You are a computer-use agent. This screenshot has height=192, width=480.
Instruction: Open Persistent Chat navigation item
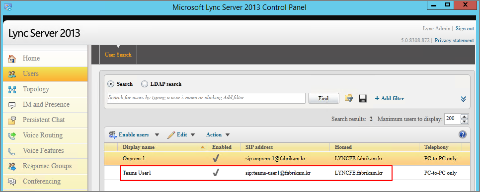(x=45, y=120)
